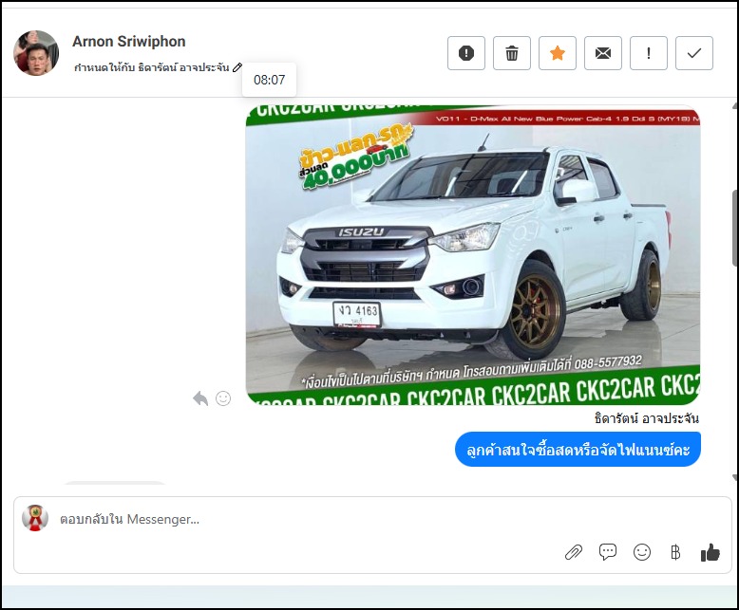Click the scrollbar up arrow
The height and width of the screenshot is (610, 739).
(736, 106)
